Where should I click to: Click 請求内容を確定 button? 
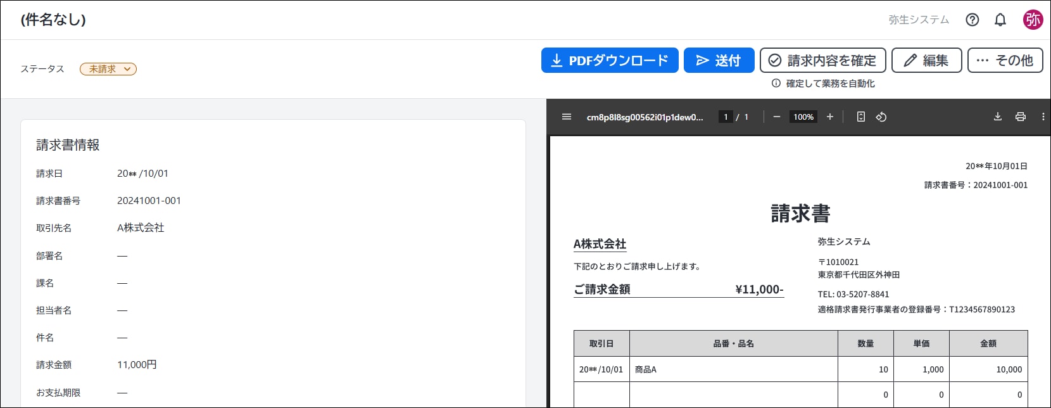click(822, 60)
